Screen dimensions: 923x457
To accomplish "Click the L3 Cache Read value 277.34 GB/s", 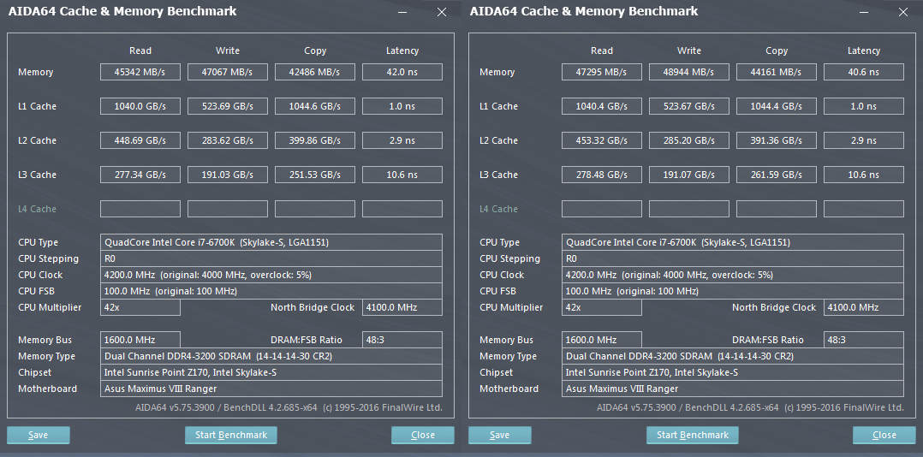I will point(140,175).
